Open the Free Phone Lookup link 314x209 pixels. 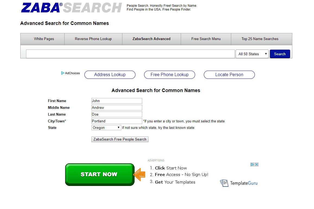(169, 75)
